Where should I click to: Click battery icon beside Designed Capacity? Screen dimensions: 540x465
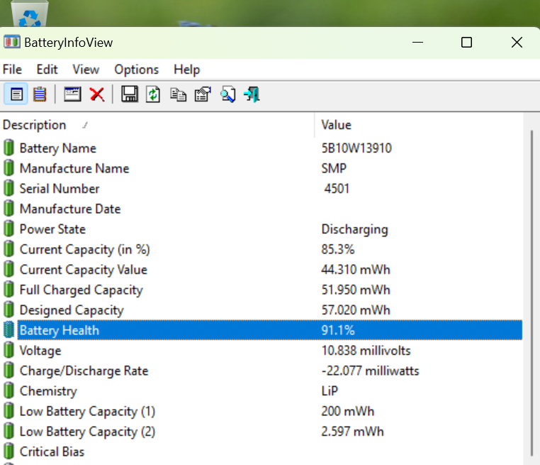point(9,310)
